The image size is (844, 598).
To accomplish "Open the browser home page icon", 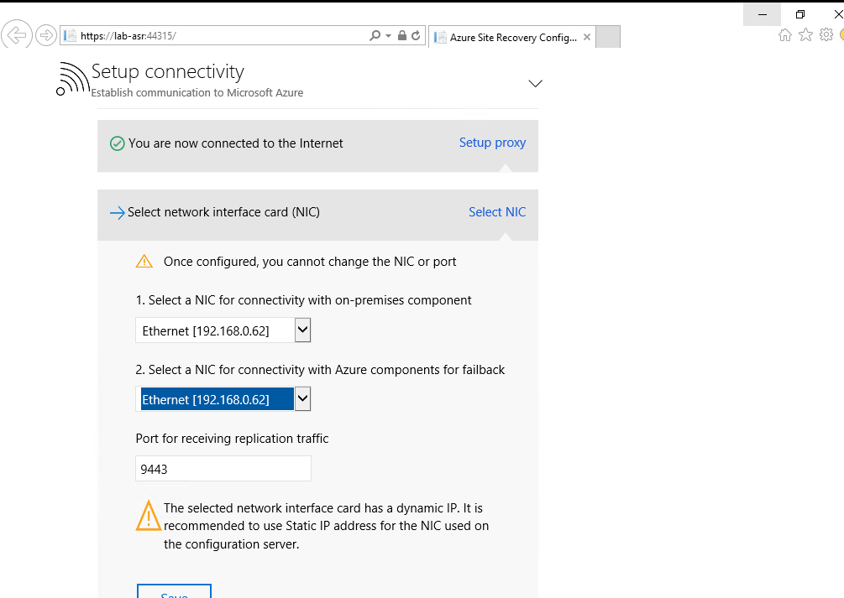I will click(x=785, y=35).
